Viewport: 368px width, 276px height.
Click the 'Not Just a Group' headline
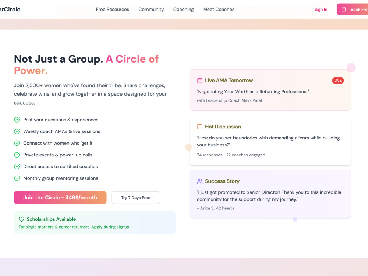86,65
